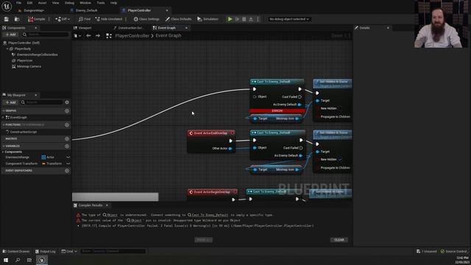
Task: Navigate forward in graph history
Action: click(x=98, y=36)
